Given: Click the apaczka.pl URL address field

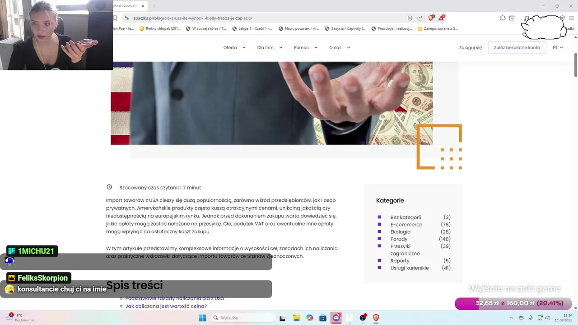Looking at the screenshot, I should pyautogui.click(x=192, y=18).
